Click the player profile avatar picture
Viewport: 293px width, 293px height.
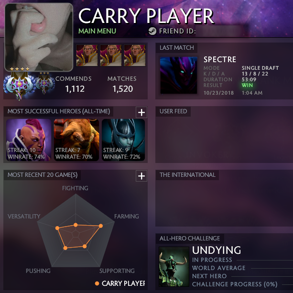(x=39, y=37)
